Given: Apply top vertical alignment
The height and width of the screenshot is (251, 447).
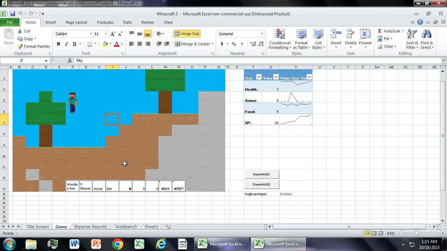Looking at the screenshot, I should 132,34.
